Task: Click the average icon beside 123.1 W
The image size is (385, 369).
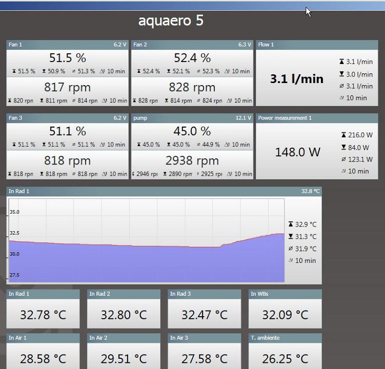Action: [x=344, y=159]
